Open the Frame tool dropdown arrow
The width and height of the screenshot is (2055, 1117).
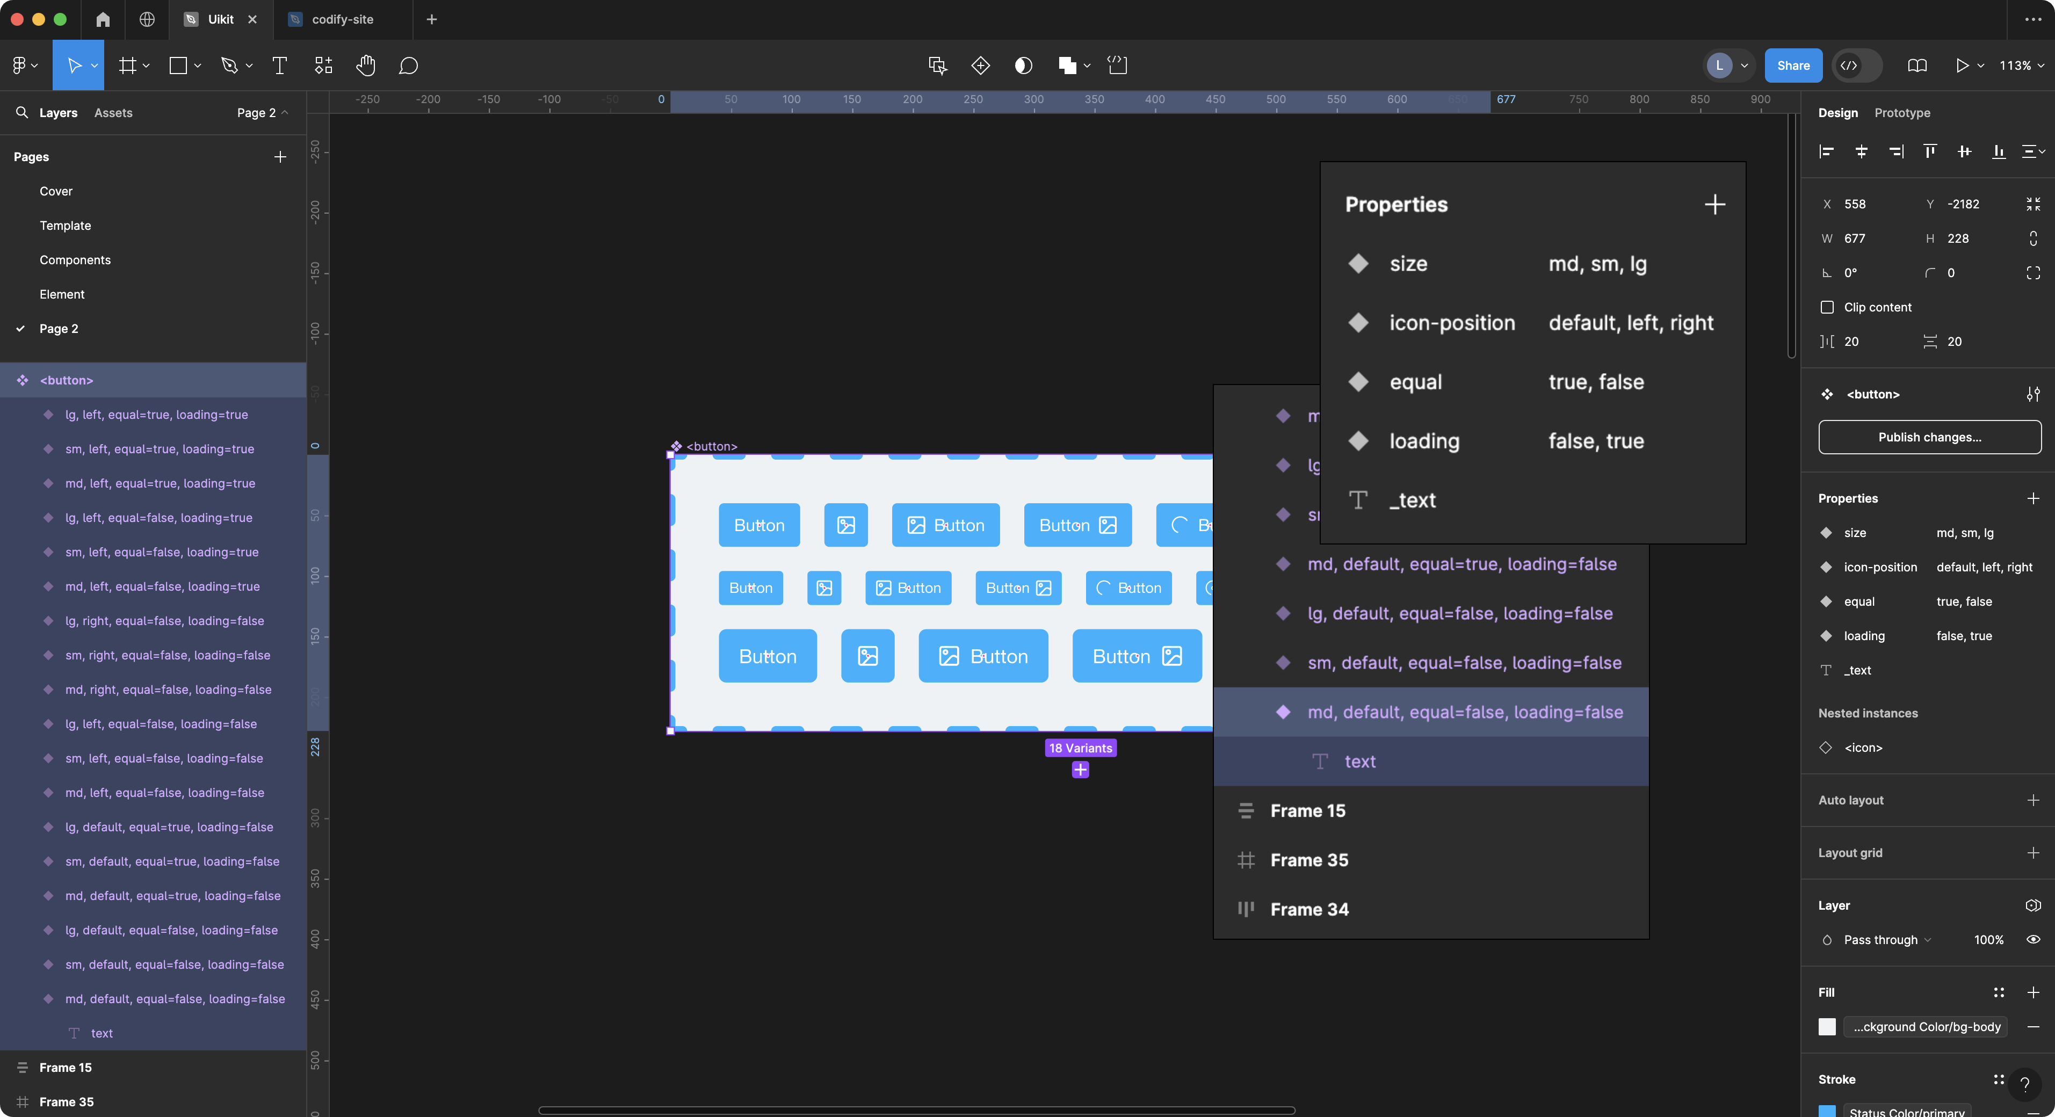coord(146,66)
